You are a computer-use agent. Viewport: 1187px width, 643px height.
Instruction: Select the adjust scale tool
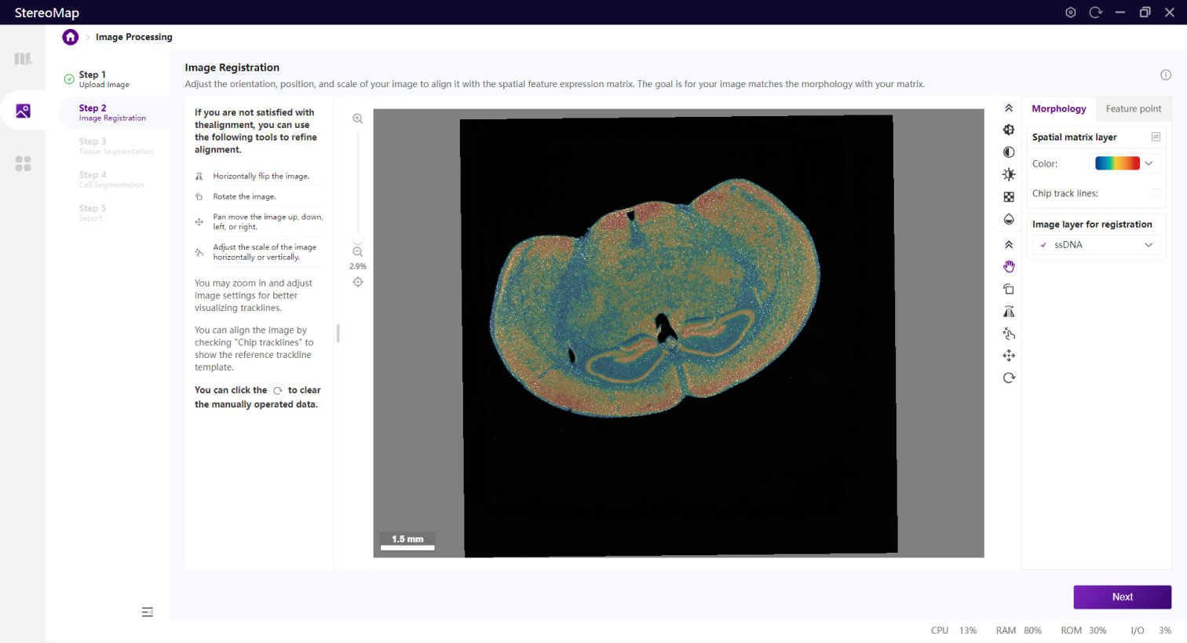point(1009,334)
